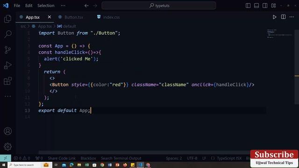Click 'export default App;' on line 13
Viewport: 299px width, 168px height.
64,111
